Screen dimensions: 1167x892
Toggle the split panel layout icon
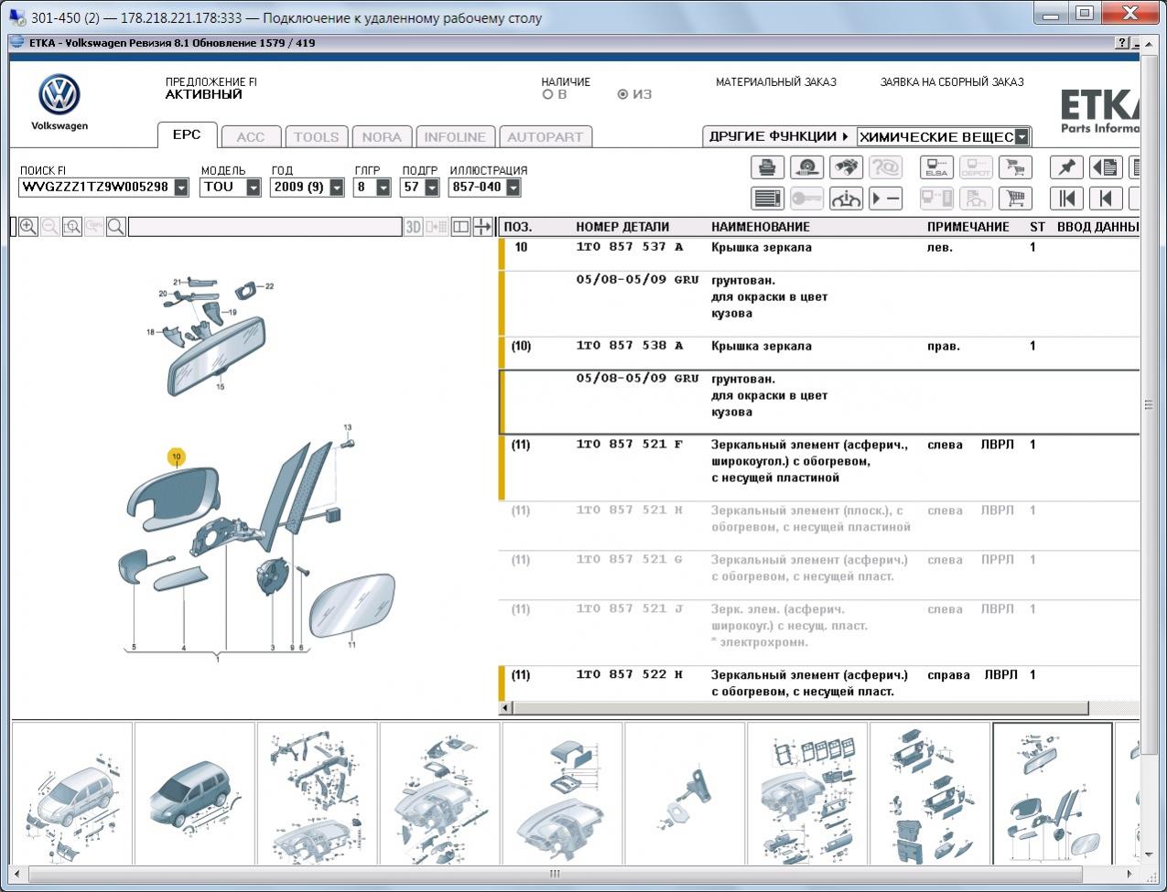(460, 227)
